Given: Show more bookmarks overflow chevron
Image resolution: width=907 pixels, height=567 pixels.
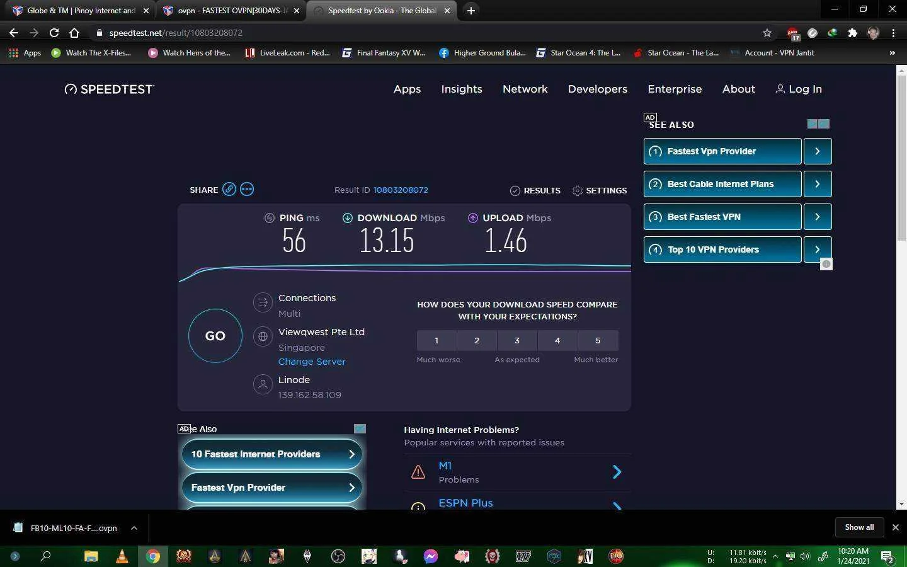Looking at the screenshot, I should 892,53.
